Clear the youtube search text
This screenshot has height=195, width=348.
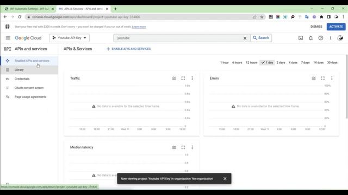point(245,38)
